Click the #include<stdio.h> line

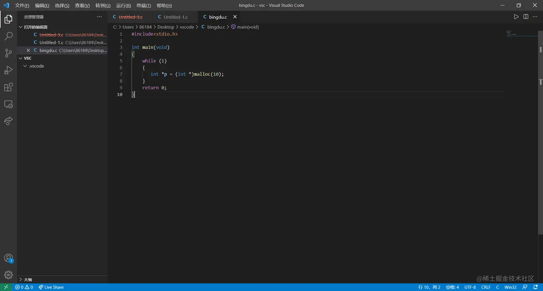[154, 34]
